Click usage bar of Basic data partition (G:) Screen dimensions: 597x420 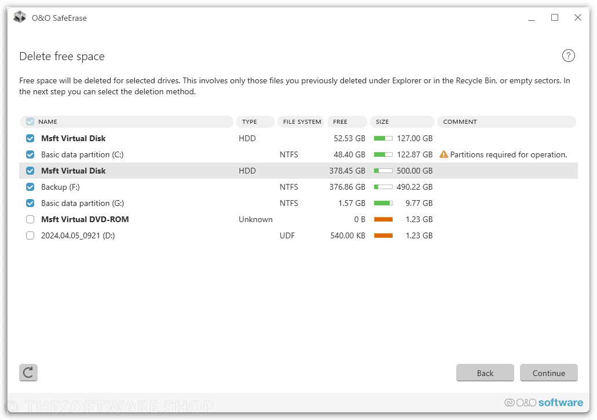383,203
